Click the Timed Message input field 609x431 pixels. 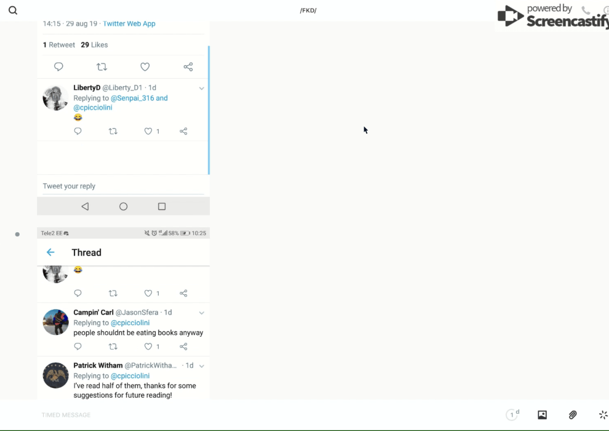pos(185,415)
